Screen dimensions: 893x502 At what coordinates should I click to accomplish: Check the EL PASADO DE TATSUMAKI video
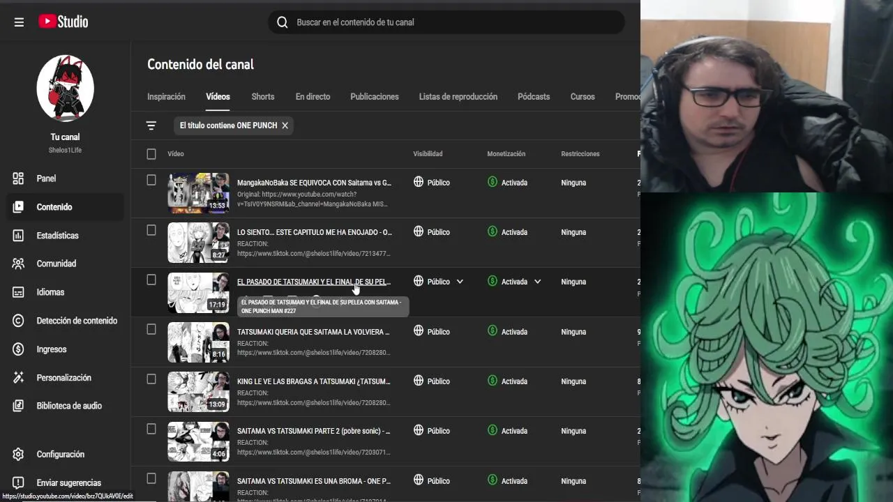(x=151, y=280)
